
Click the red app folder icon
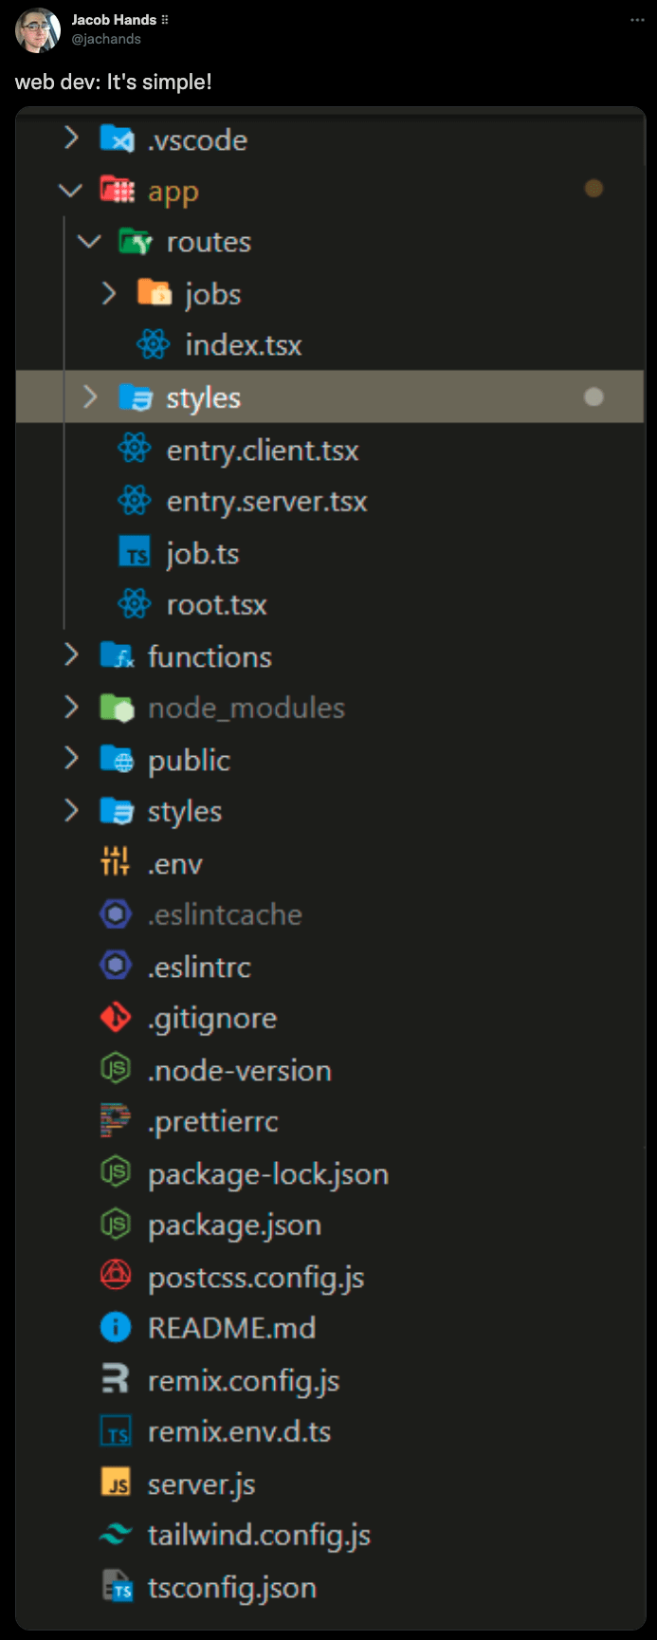[x=117, y=191]
